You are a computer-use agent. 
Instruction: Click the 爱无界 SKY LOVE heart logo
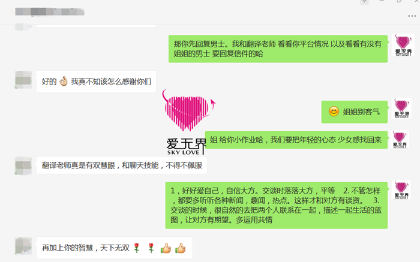pos(186,122)
